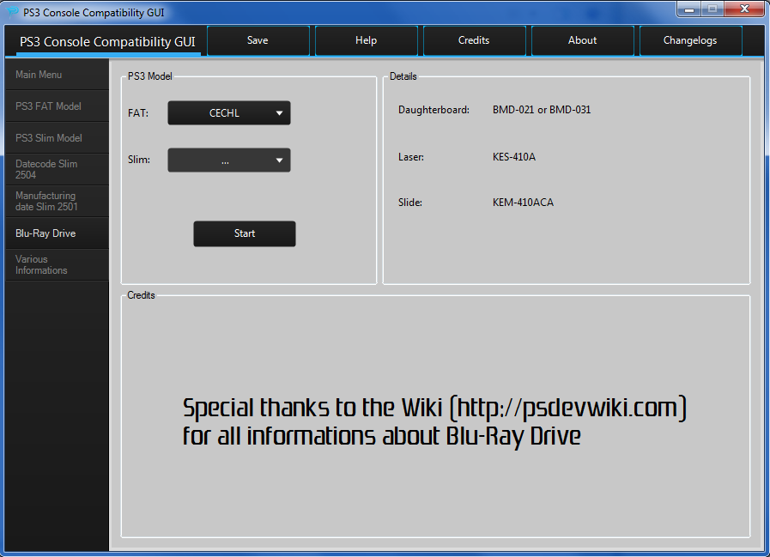Screen dimensions: 770x557
Task: Open Manufacturing date Slim 2501 page
Action: click(x=57, y=202)
